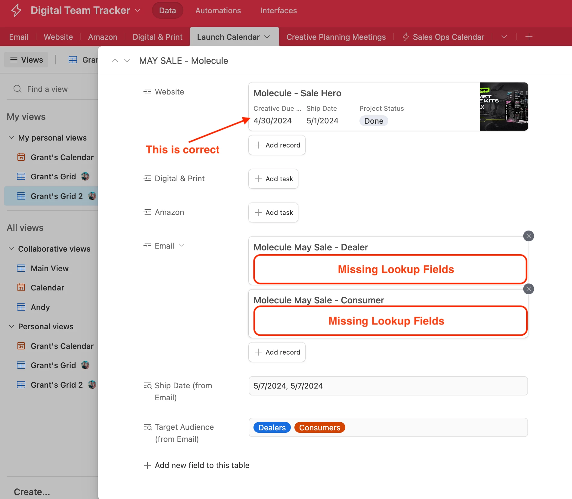Switch to the Digital & Print table tab

(157, 37)
